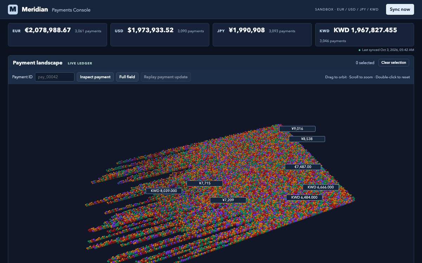Viewport: 422px width, 263px height.
Task: Click the Meridian brand name
Action: 35,9
